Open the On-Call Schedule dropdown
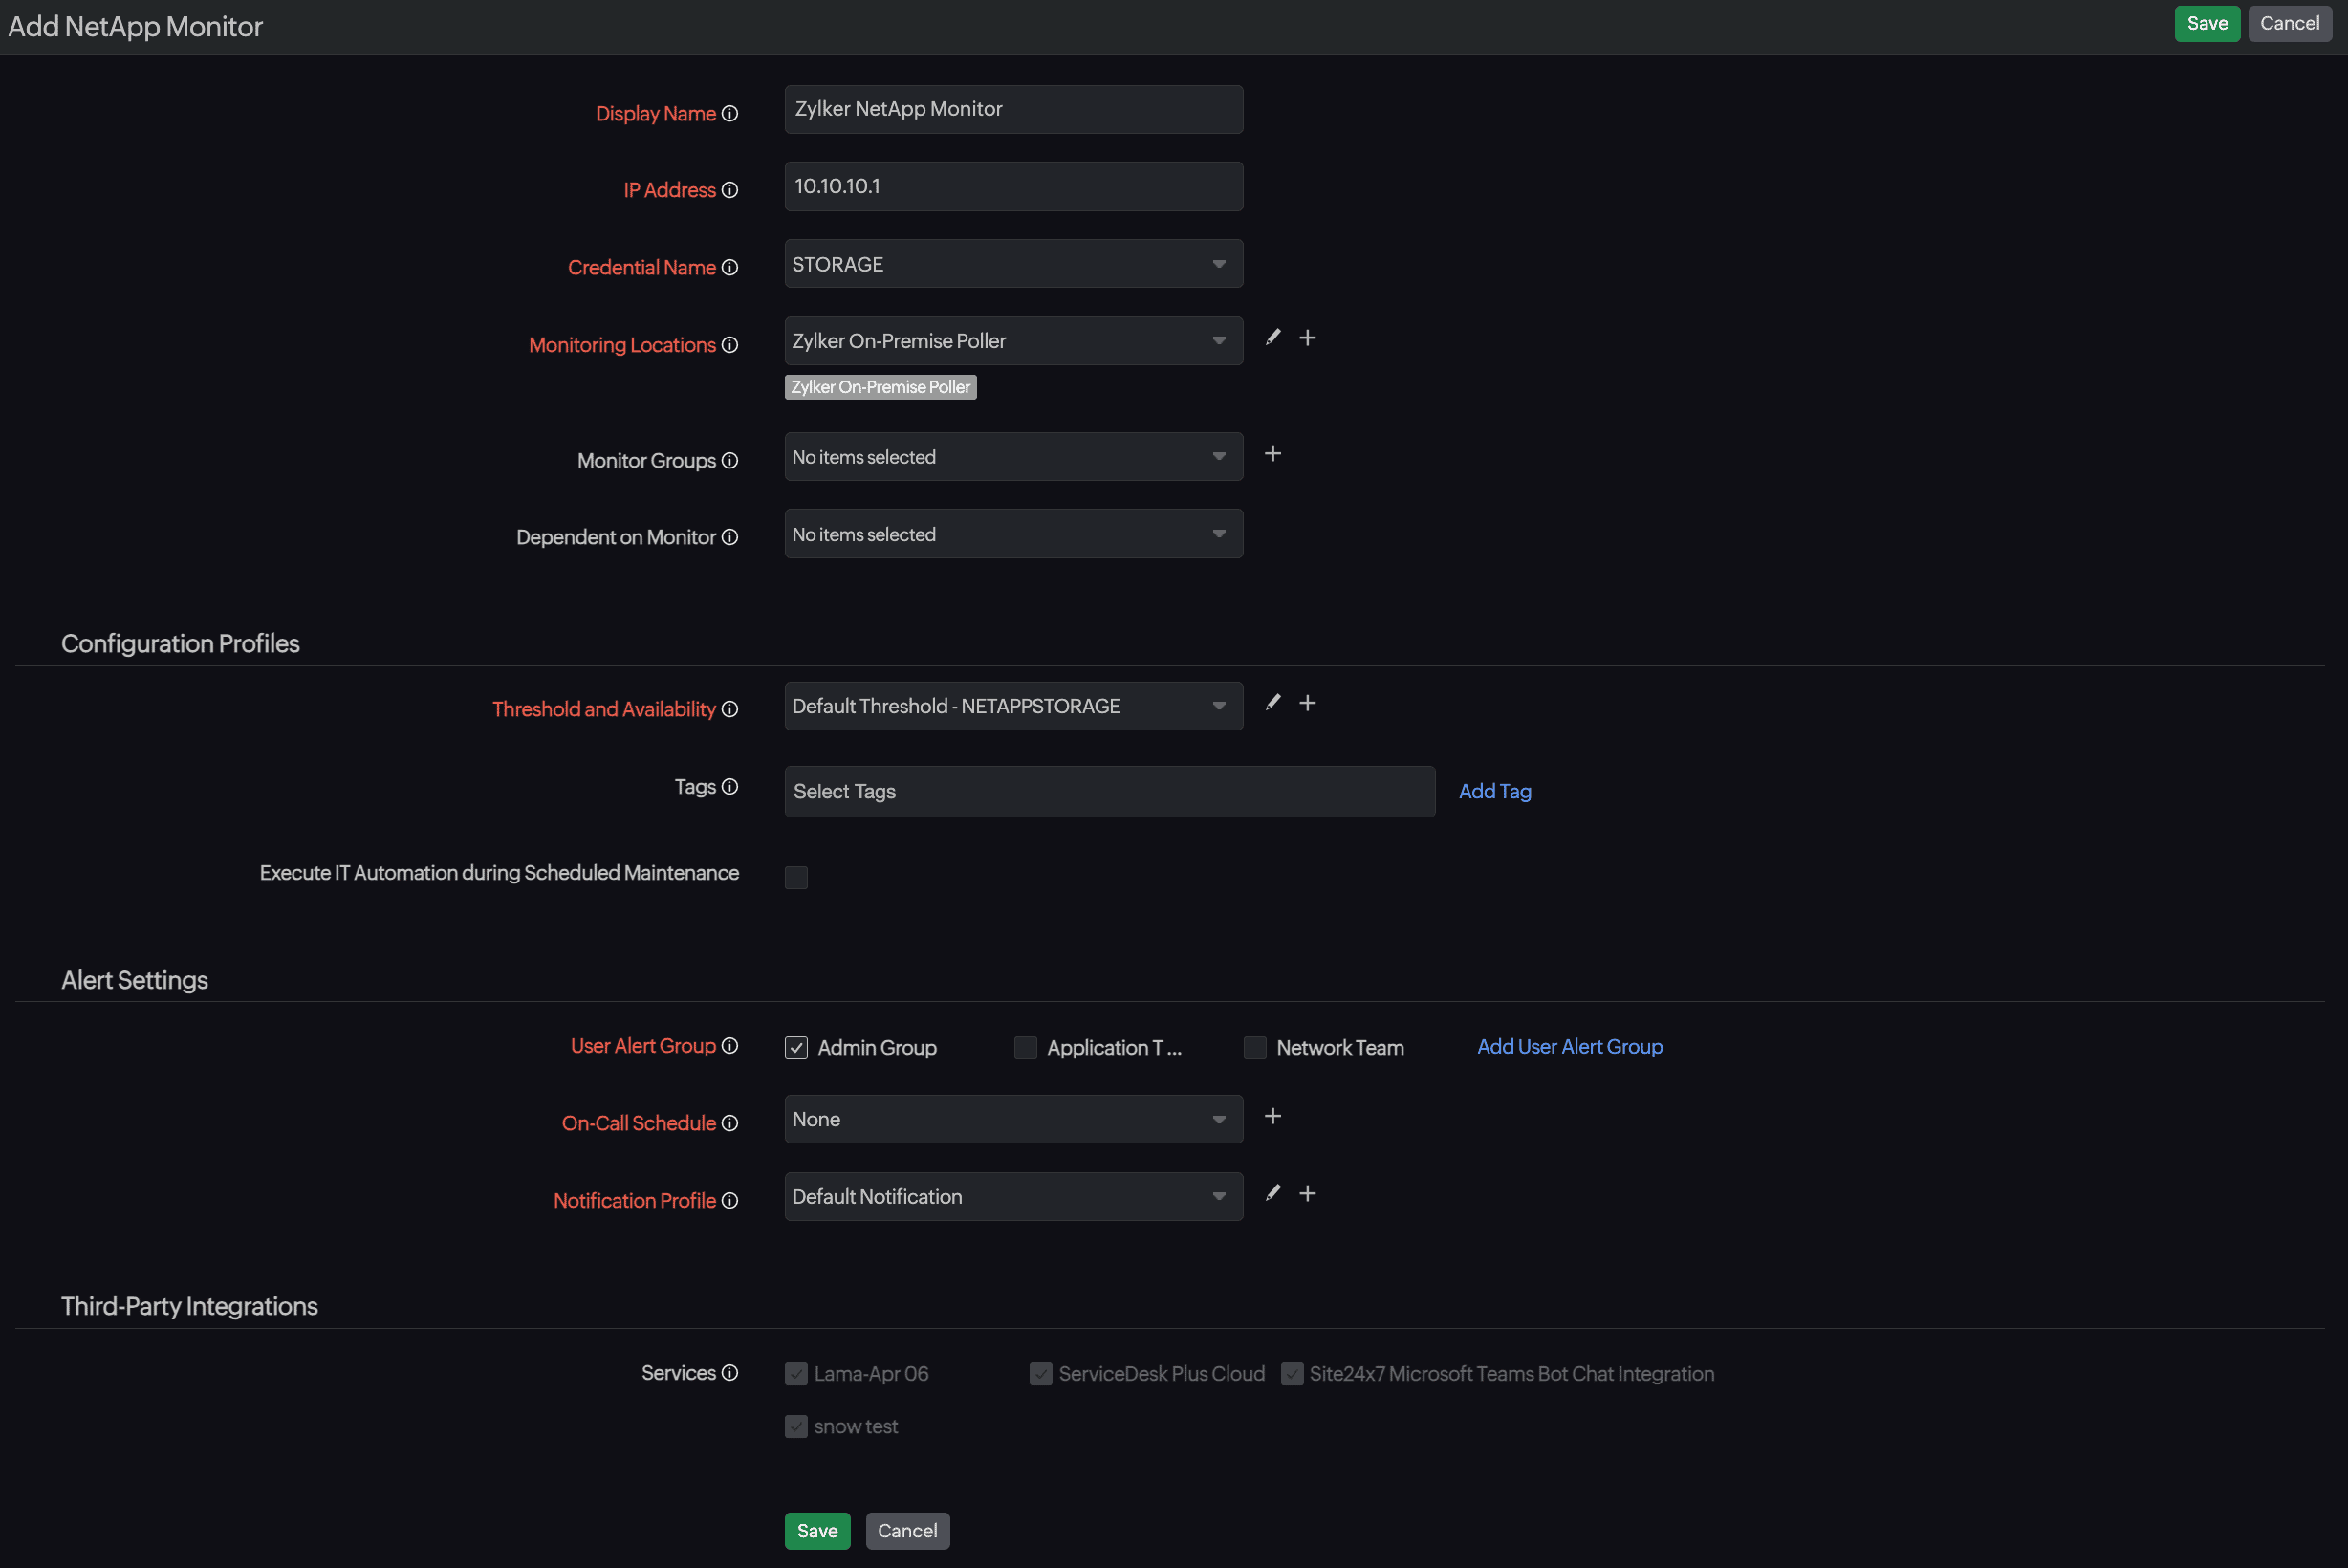The height and width of the screenshot is (1568, 2348). point(1013,1119)
